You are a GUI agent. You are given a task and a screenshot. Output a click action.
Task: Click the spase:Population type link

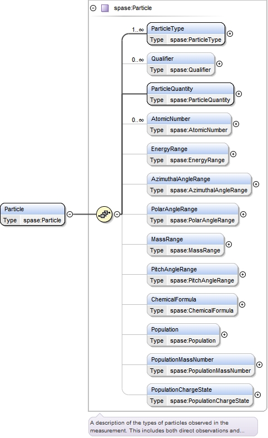(x=193, y=340)
